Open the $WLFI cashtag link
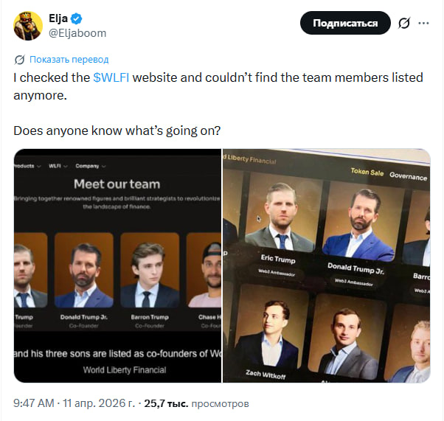Viewport: 444px width, 421px height. click(111, 77)
